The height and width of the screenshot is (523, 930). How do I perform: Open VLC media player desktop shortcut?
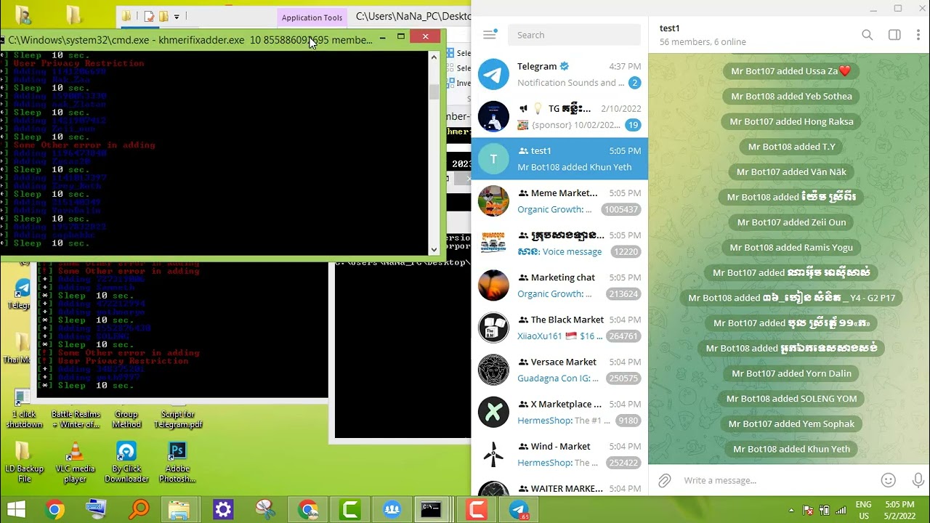(74, 463)
